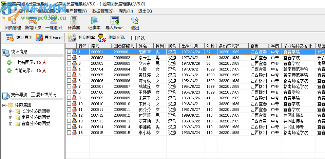The height and width of the screenshot is (159, 325).
Task: Toggle the 反选 checkbox
Action: tap(133, 38)
